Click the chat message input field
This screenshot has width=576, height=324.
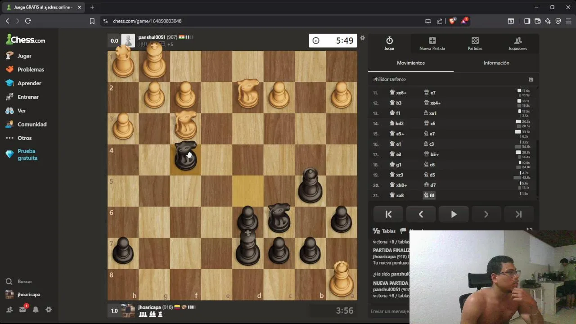389,311
